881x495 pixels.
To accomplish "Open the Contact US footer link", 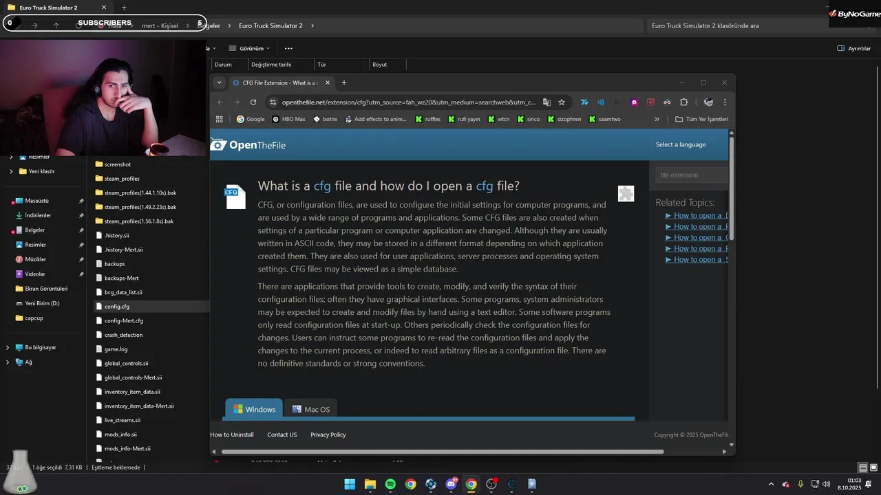I will [282, 434].
